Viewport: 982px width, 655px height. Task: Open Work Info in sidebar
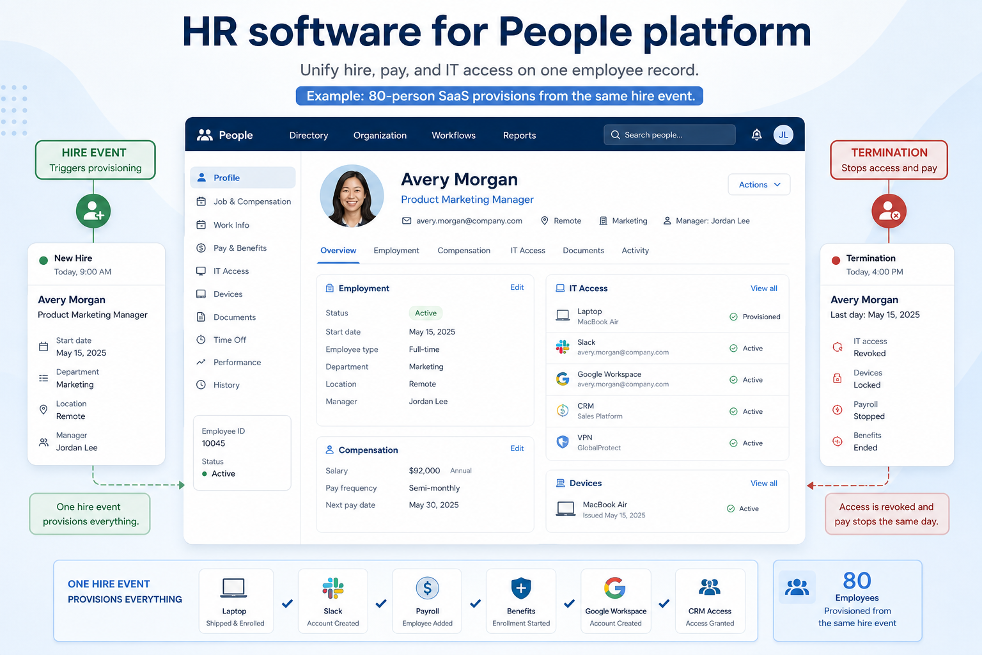tap(243, 225)
